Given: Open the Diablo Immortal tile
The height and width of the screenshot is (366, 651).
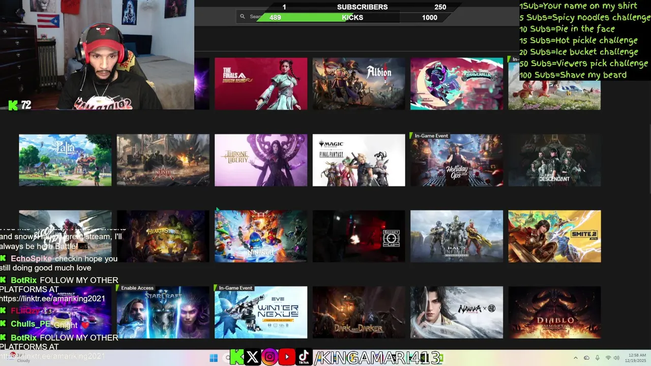Looking at the screenshot, I should [x=555, y=313].
